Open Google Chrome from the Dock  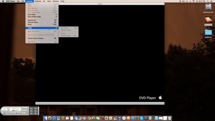coord(89,118)
